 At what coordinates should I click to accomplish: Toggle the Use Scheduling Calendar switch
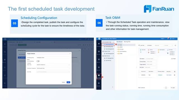38,61
